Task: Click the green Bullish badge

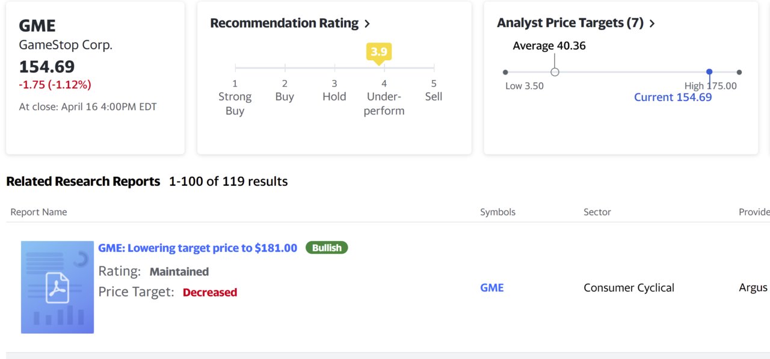Action: [327, 248]
